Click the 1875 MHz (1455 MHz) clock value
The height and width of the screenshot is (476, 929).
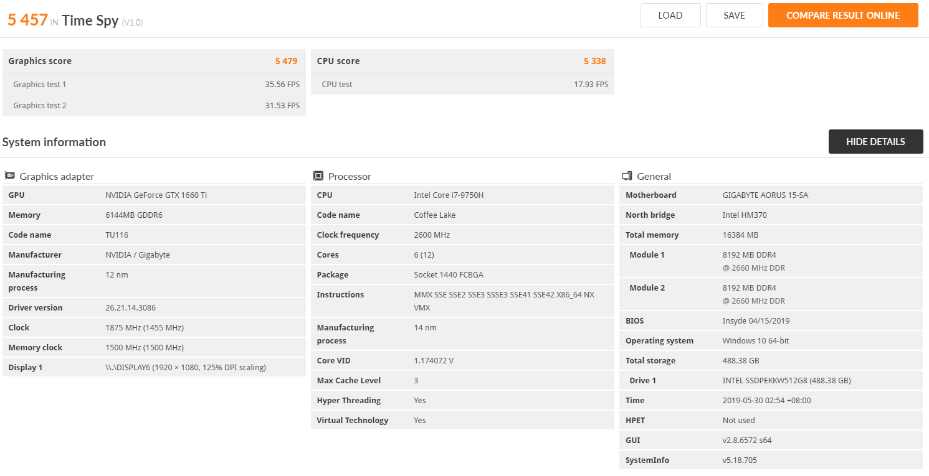pos(145,327)
